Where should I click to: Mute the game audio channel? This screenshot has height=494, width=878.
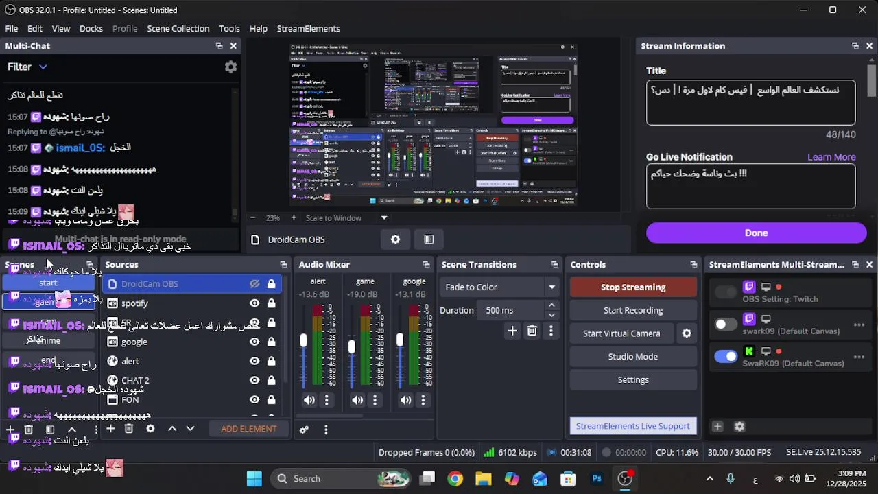point(357,400)
